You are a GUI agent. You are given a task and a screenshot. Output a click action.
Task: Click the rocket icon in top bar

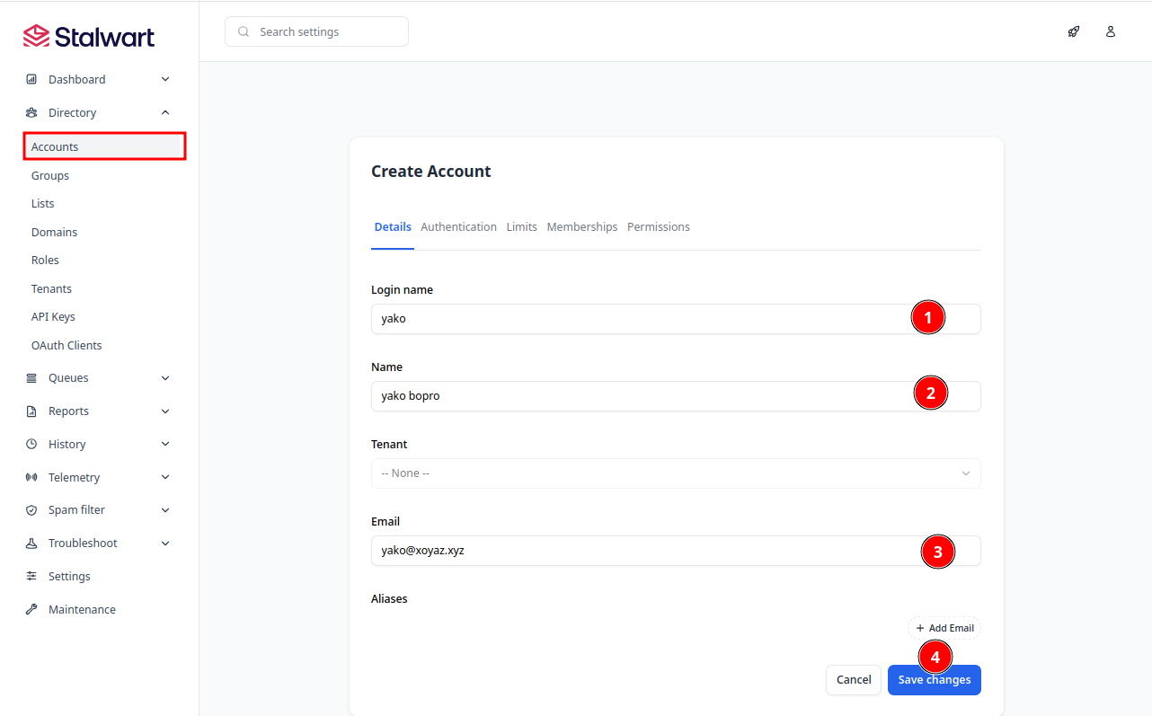click(1074, 31)
